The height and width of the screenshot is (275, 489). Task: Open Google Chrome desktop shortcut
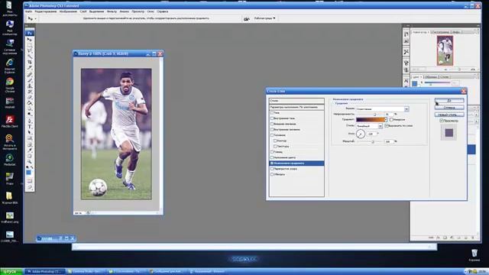[x=10, y=85]
